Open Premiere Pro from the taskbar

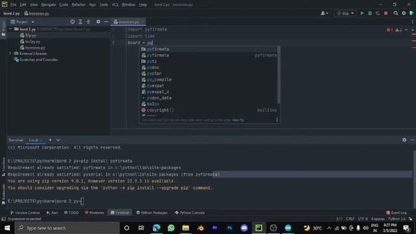click(215, 228)
